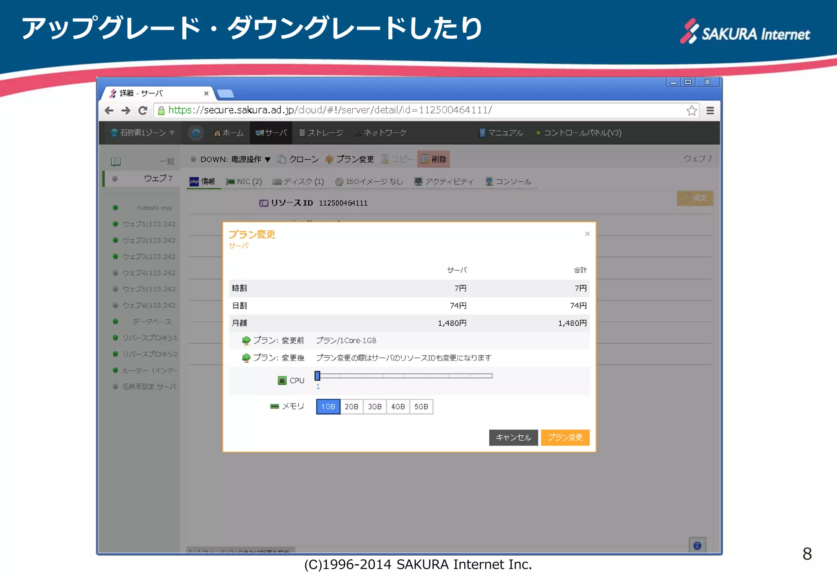Select 2GB memory option

click(351, 407)
